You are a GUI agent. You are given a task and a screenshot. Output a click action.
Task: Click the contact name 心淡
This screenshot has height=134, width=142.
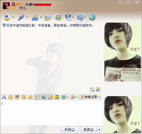29,4
